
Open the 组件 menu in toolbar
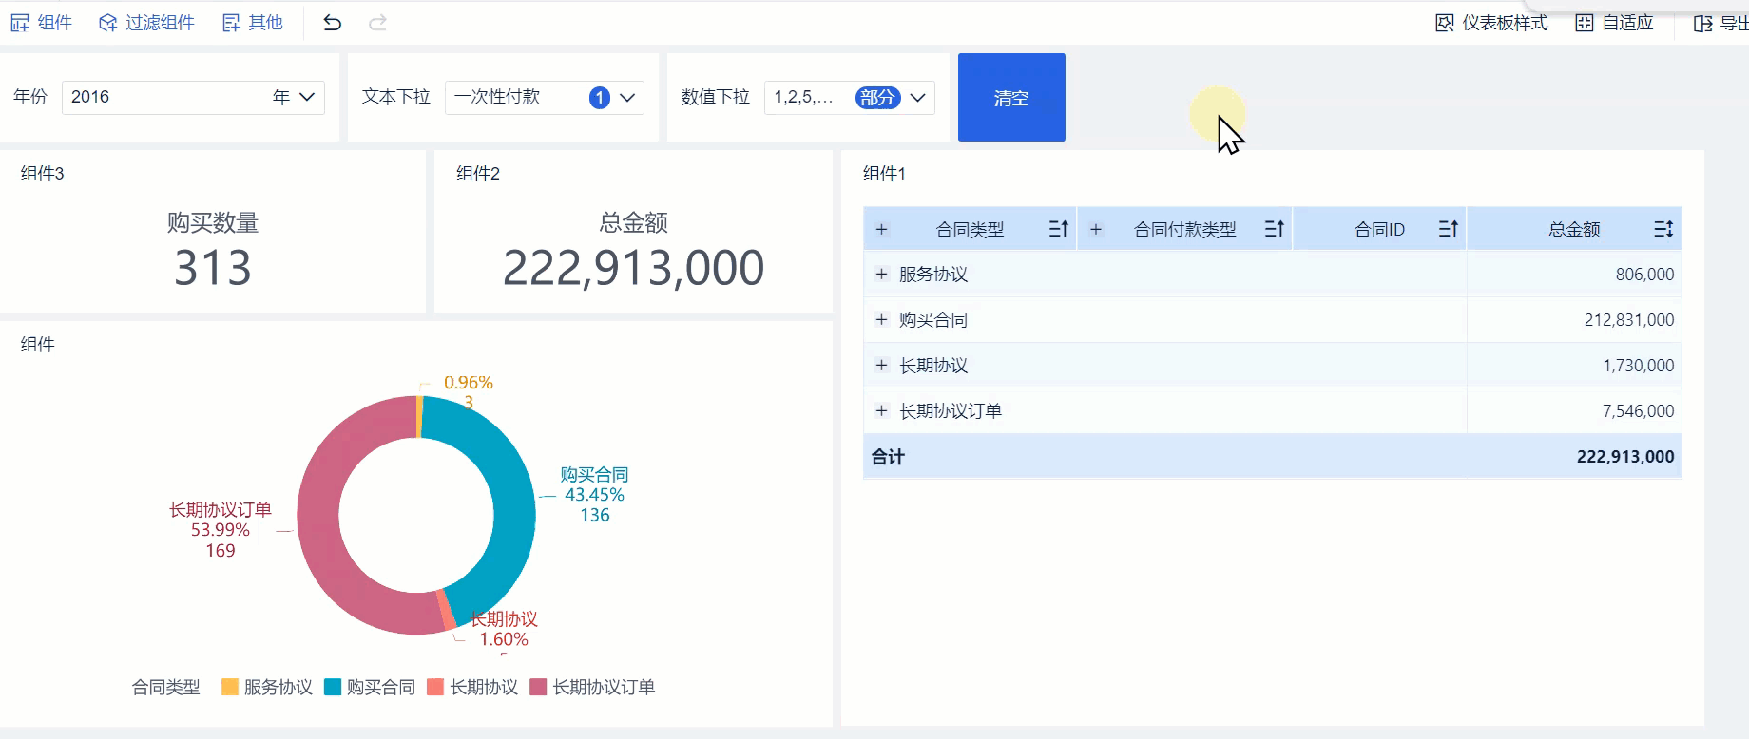tap(41, 23)
